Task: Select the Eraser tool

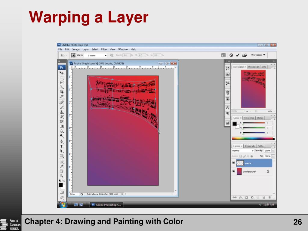Action: 61,122
